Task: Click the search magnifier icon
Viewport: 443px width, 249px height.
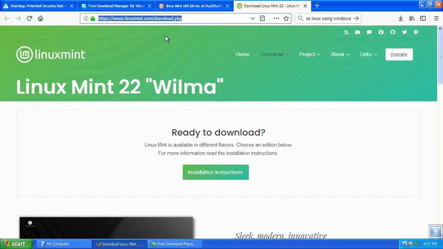Action: pos(300,18)
